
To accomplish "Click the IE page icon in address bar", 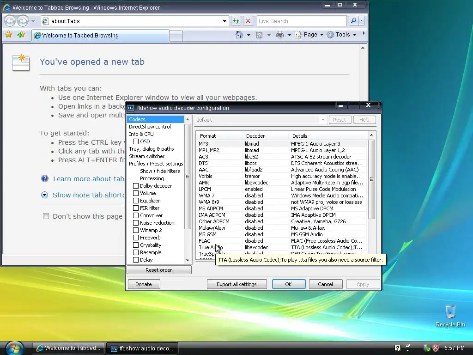I will coord(45,21).
